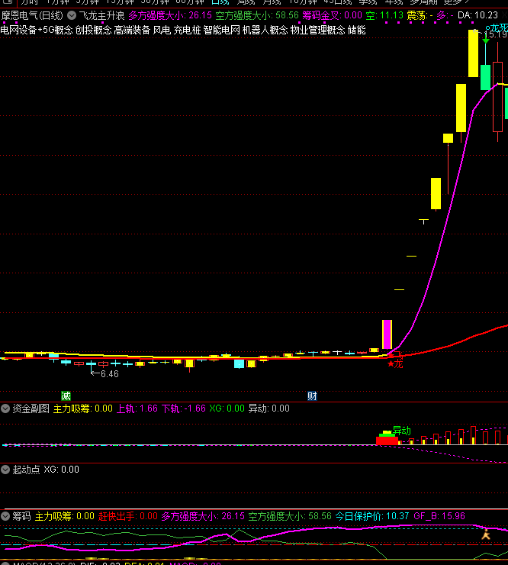508x565 pixels.
Task: Click the 空方强度大小: 58.56 value in top header
Action: [257, 15]
